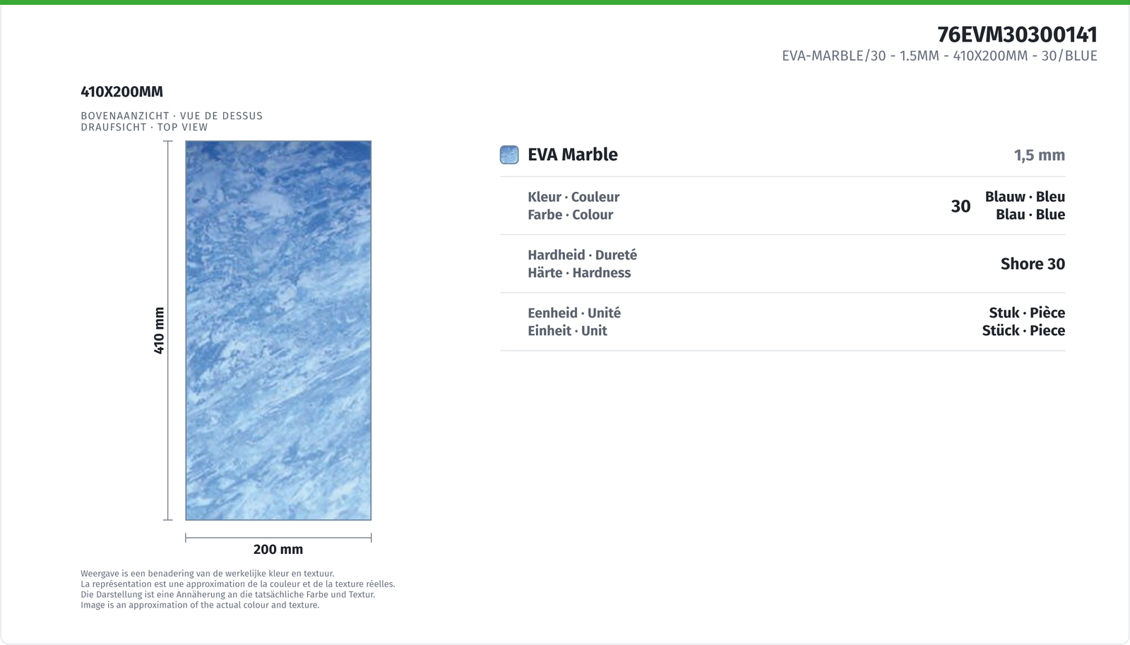Click the Farbe · Colour label
This screenshot has height=645, width=1130.
[x=570, y=215]
